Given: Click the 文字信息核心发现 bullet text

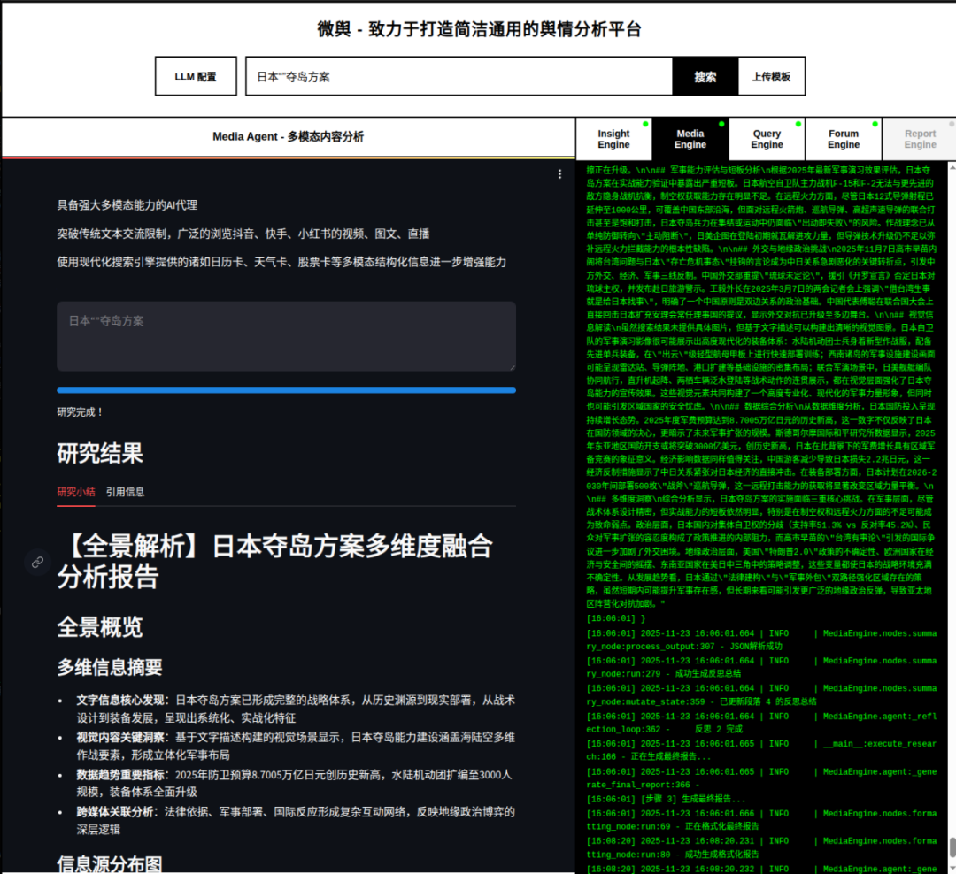Looking at the screenshot, I should coord(296,709).
